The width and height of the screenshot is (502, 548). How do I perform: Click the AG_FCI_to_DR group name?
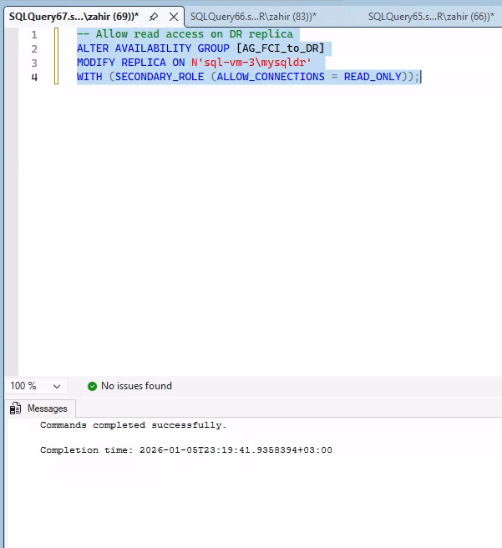pyautogui.click(x=280, y=48)
